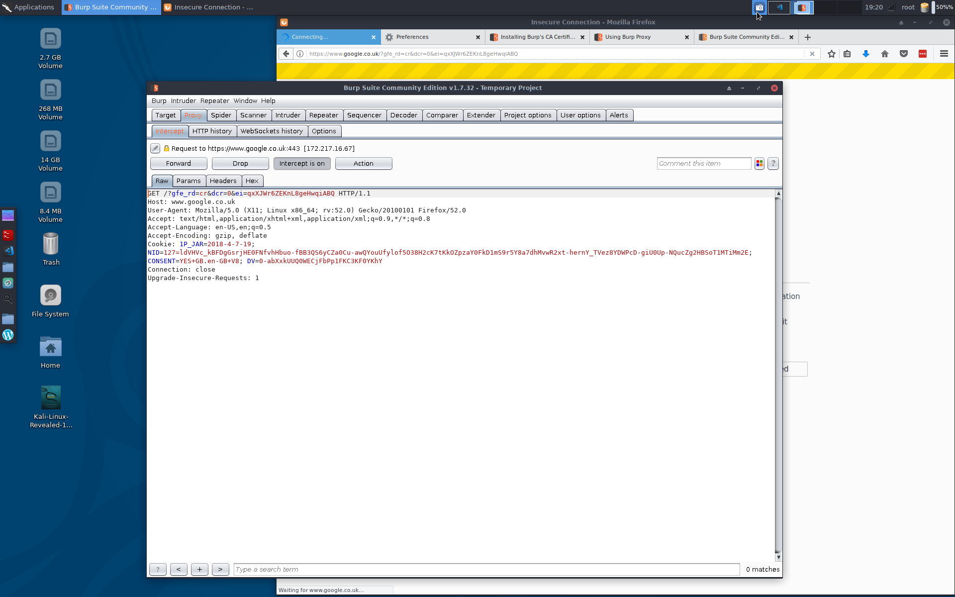
Task: Forward the intercepted request
Action: click(x=178, y=163)
